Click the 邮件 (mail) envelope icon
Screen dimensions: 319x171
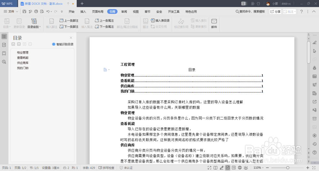coord(214,21)
